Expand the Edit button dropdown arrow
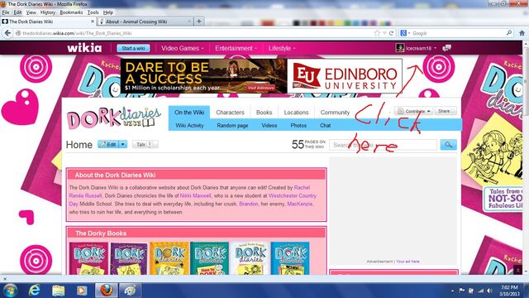The width and height of the screenshot is (529, 298). pyautogui.click(x=123, y=144)
